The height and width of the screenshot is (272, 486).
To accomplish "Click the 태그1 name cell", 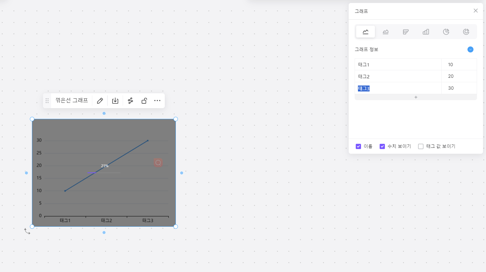I will click(x=398, y=64).
